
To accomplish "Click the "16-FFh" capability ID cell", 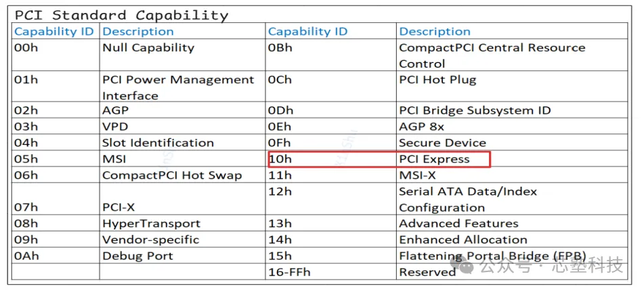I will [288, 272].
